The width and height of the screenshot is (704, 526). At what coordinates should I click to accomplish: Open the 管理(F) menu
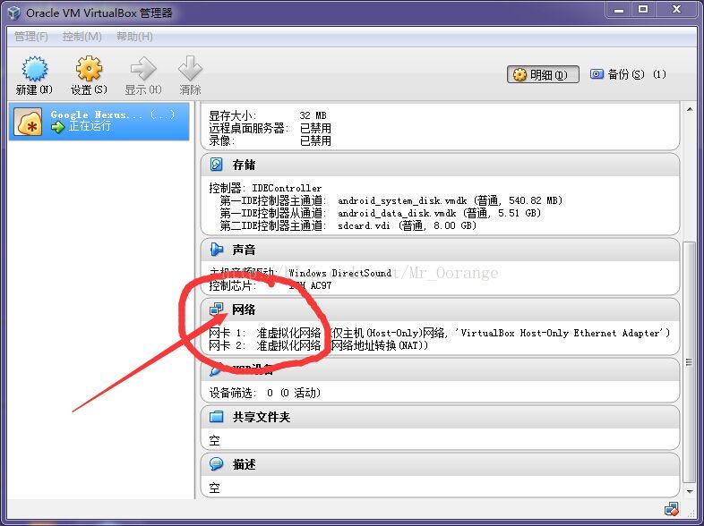point(31,37)
